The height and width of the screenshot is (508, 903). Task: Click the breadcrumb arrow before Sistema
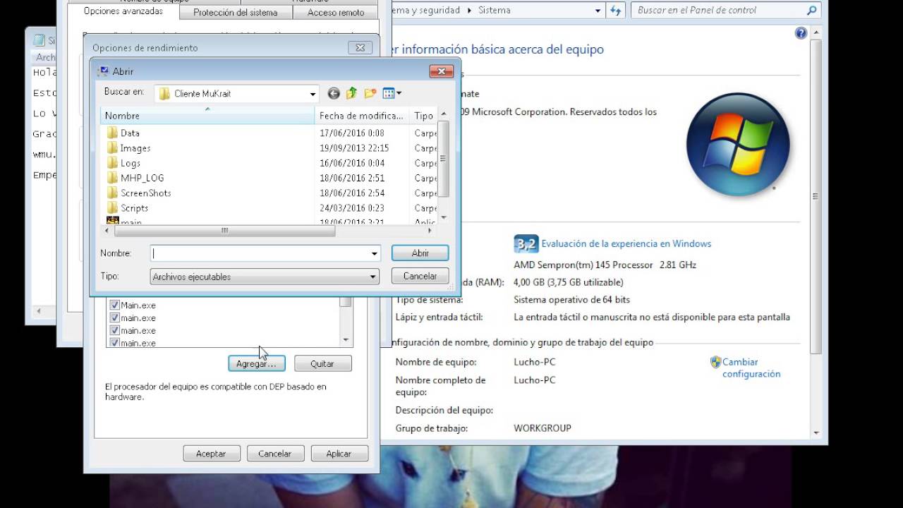[468, 11]
